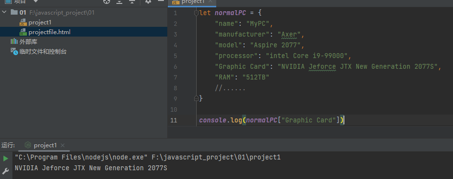Click the log method on line 11
Image resolution: width=453 pixels, height=179 pixels.
click(236, 120)
